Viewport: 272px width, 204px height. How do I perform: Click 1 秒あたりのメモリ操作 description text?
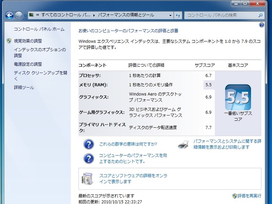[x=151, y=85]
